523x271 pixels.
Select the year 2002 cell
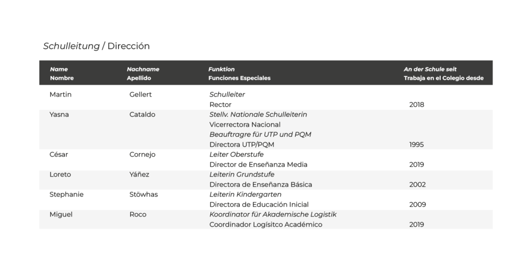pos(417,184)
